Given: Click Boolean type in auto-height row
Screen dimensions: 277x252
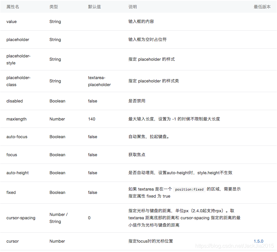Looking at the screenshot, I should point(57,173).
